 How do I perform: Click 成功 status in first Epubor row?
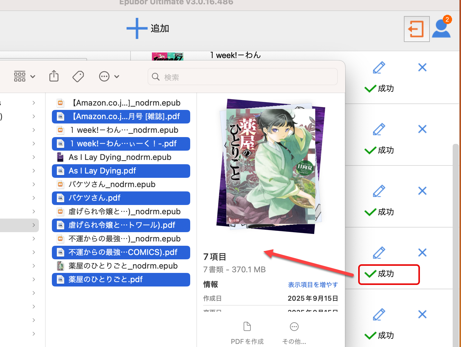pyautogui.click(x=379, y=89)
